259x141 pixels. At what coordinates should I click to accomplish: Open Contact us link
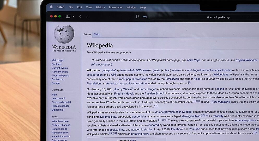click(57, 79)
